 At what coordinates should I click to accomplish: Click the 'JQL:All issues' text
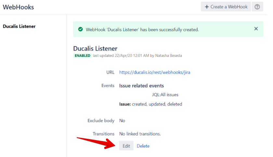pyautogui.click(x=165, y=95)
